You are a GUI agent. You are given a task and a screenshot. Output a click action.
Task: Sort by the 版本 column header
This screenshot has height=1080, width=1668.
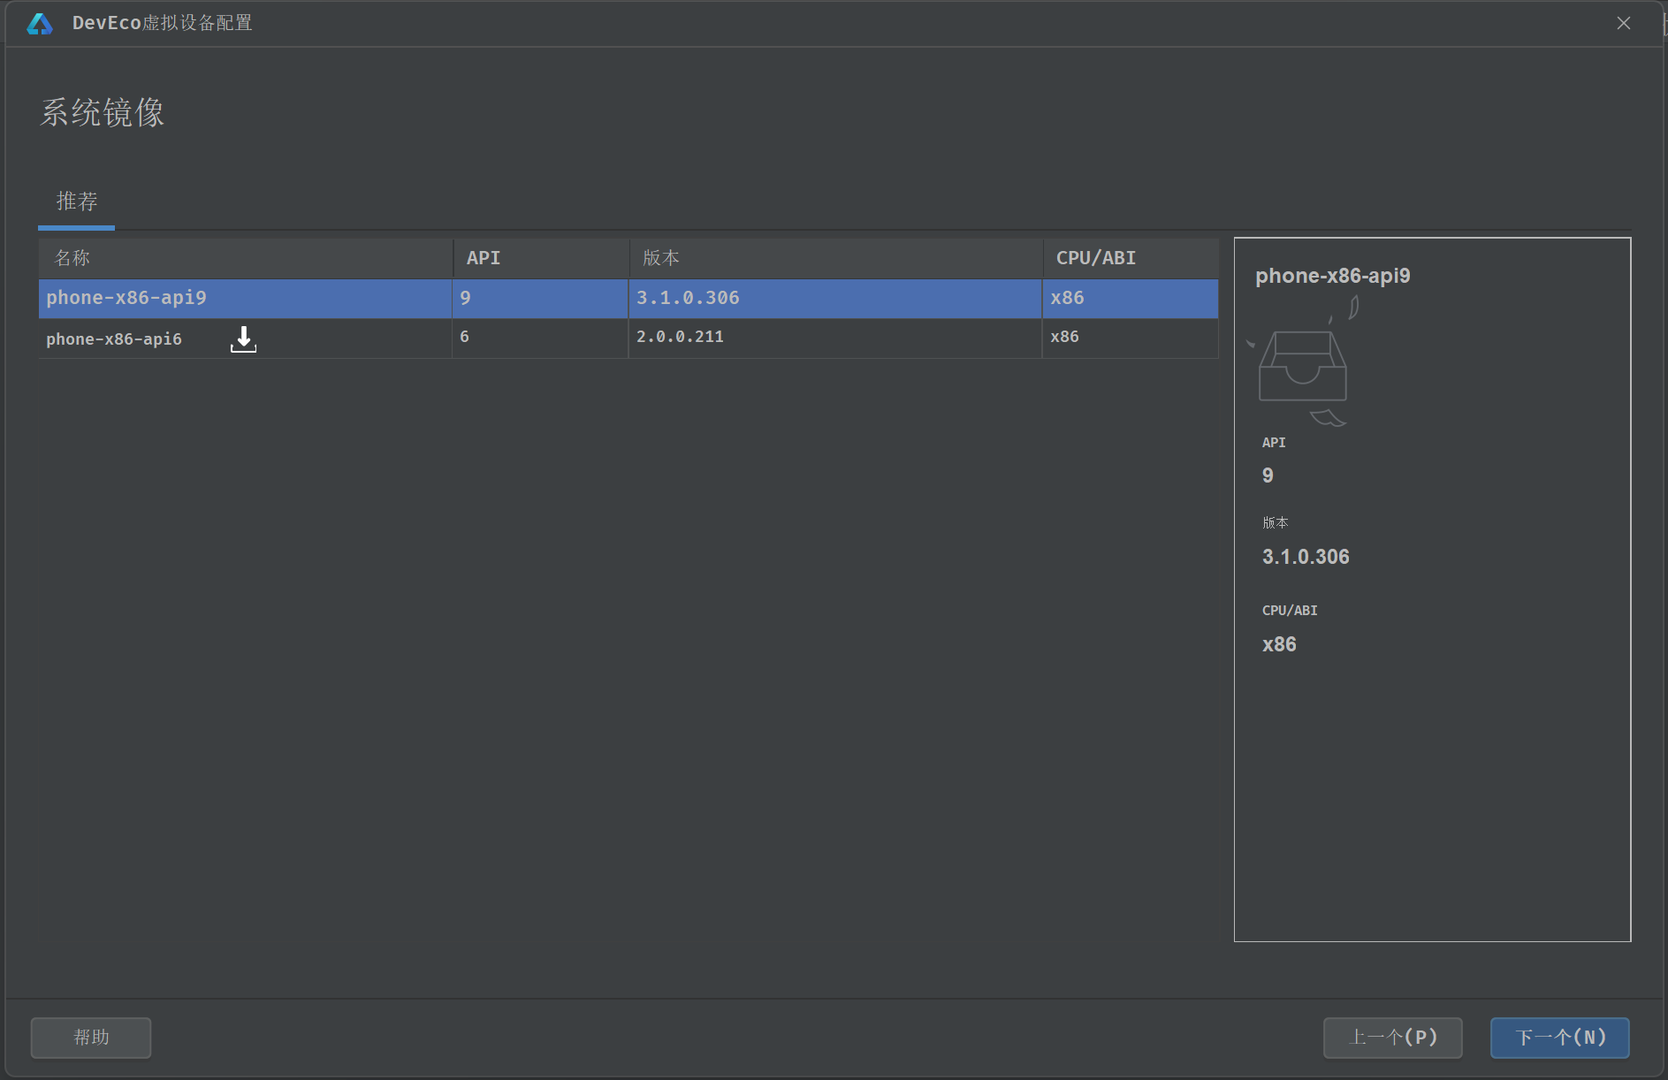point(836,258)
